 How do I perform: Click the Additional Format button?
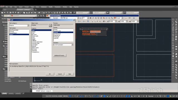click(60, 56)
